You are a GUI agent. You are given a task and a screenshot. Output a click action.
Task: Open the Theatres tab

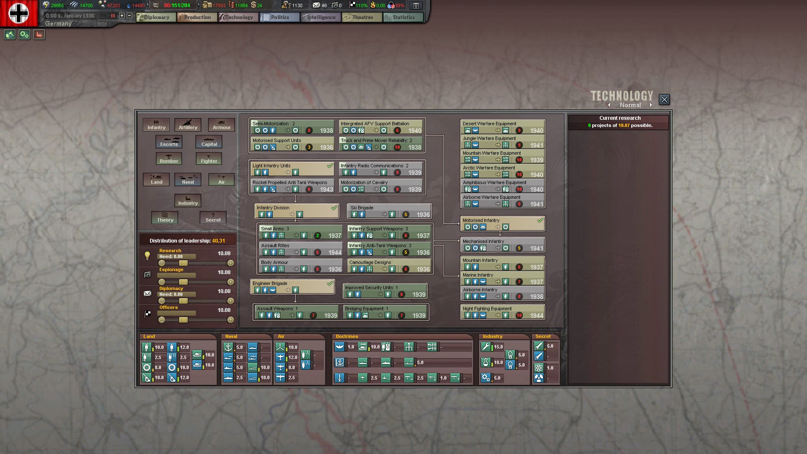tap(362, 17)
